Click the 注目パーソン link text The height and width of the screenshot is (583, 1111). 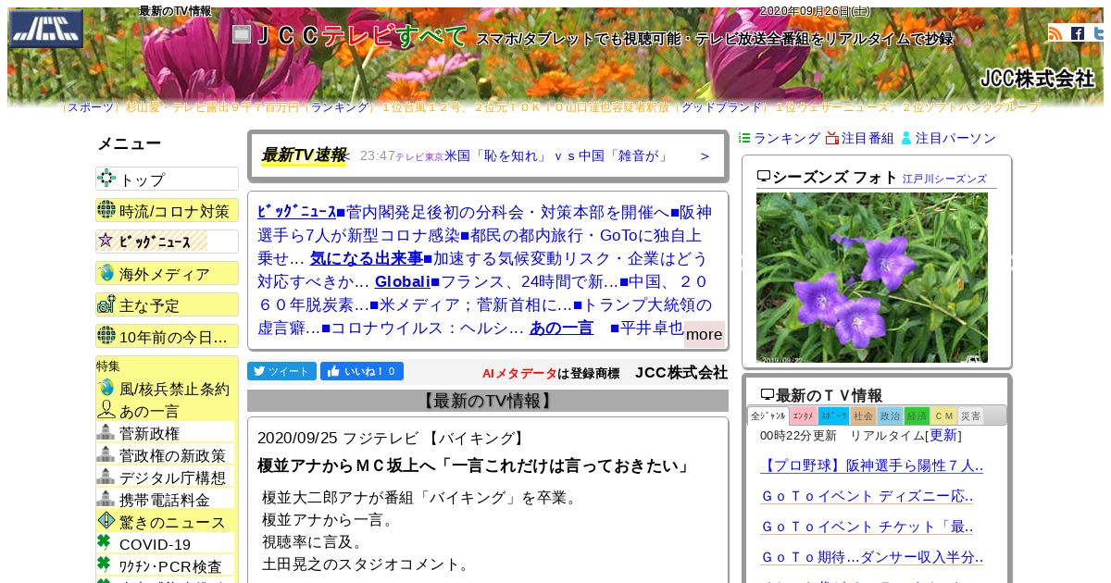tap(955, 138)
